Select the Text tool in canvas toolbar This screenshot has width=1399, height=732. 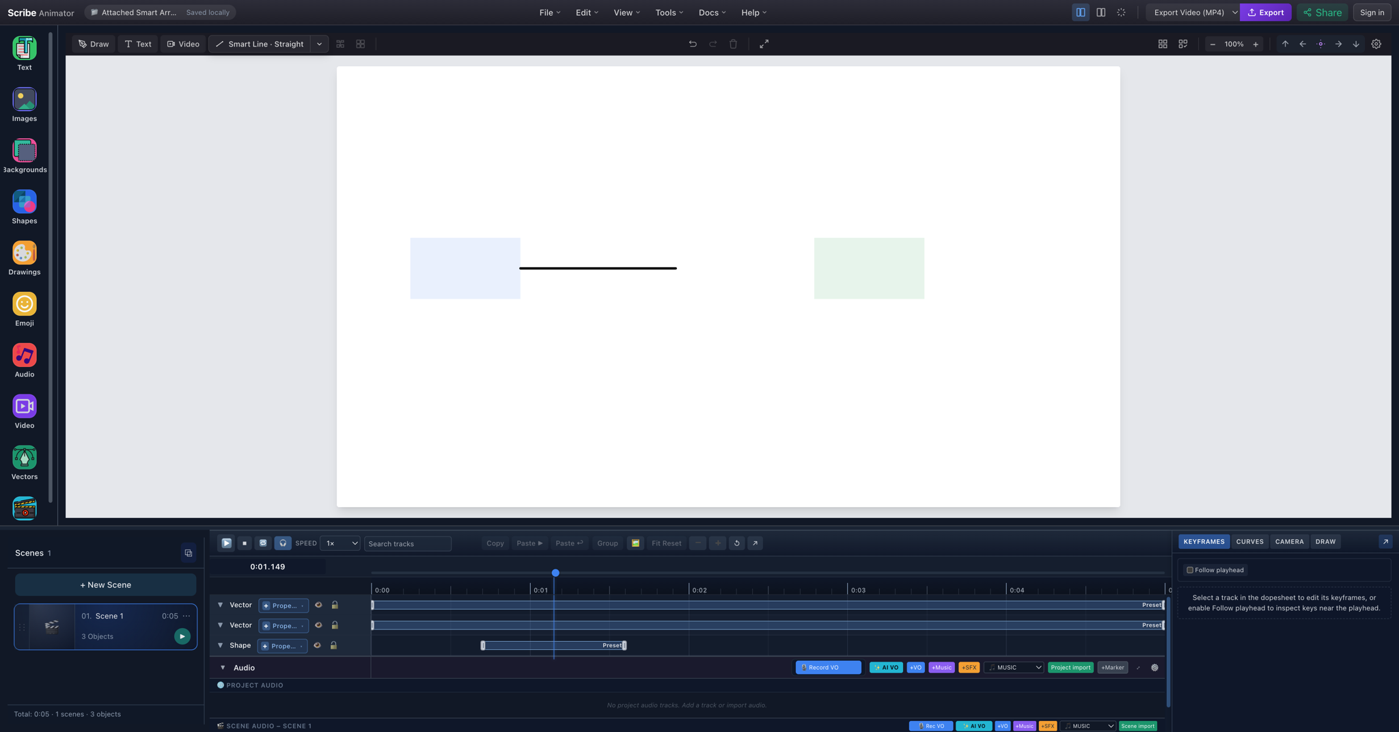pos(137,44)
